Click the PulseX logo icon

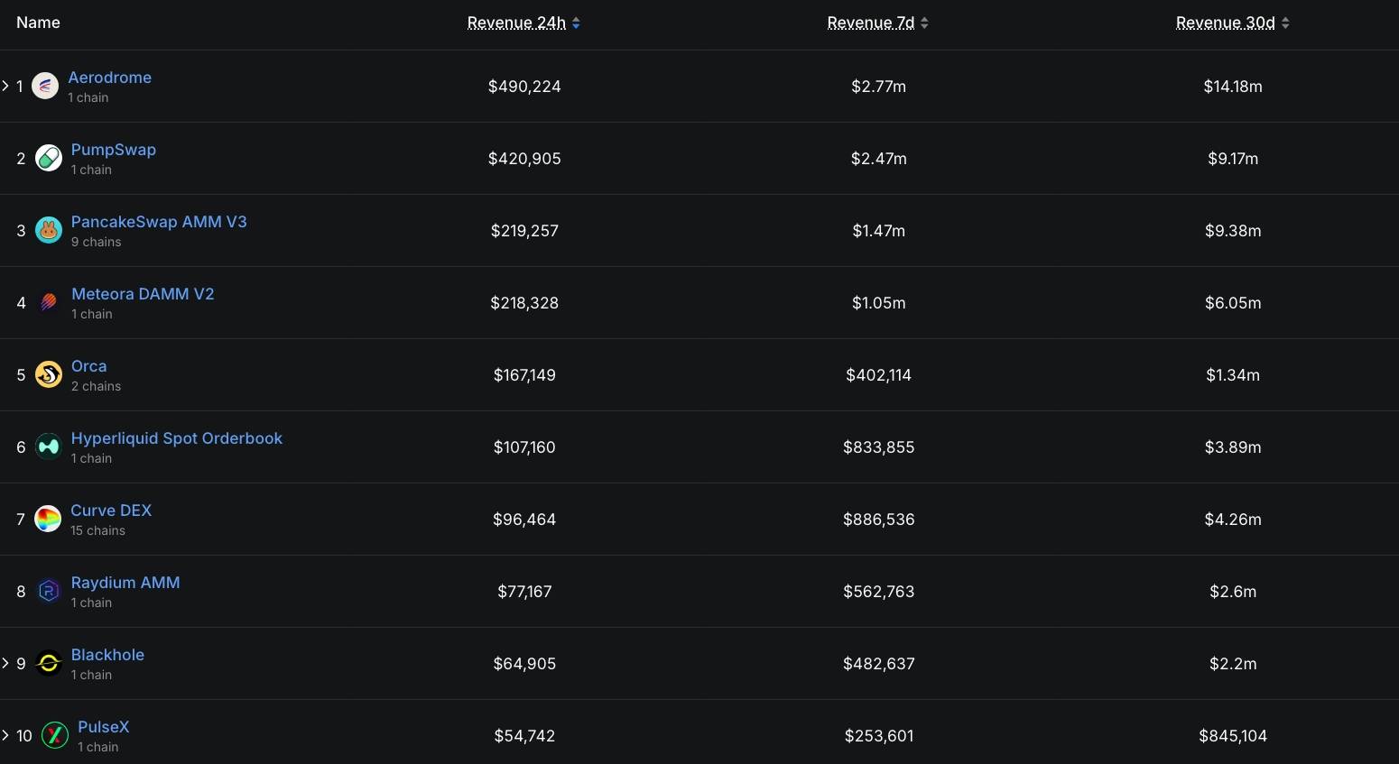(x=55, y=735)
